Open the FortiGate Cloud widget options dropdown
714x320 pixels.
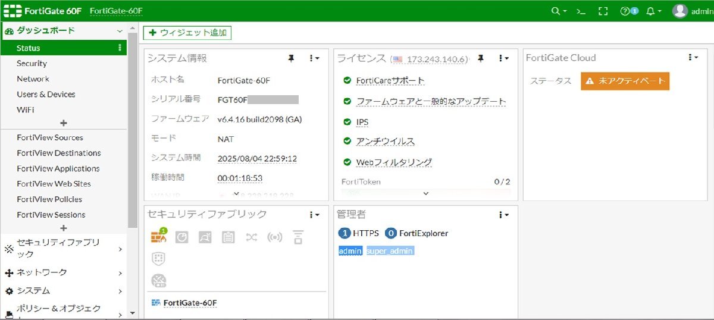coord(693,57)
